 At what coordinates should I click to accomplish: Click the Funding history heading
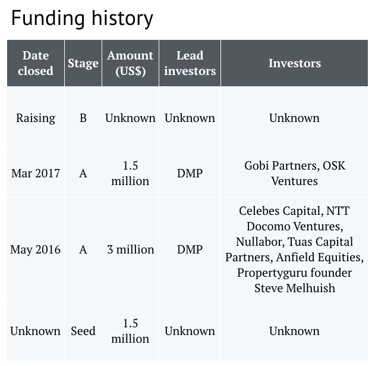pos(82,18)
